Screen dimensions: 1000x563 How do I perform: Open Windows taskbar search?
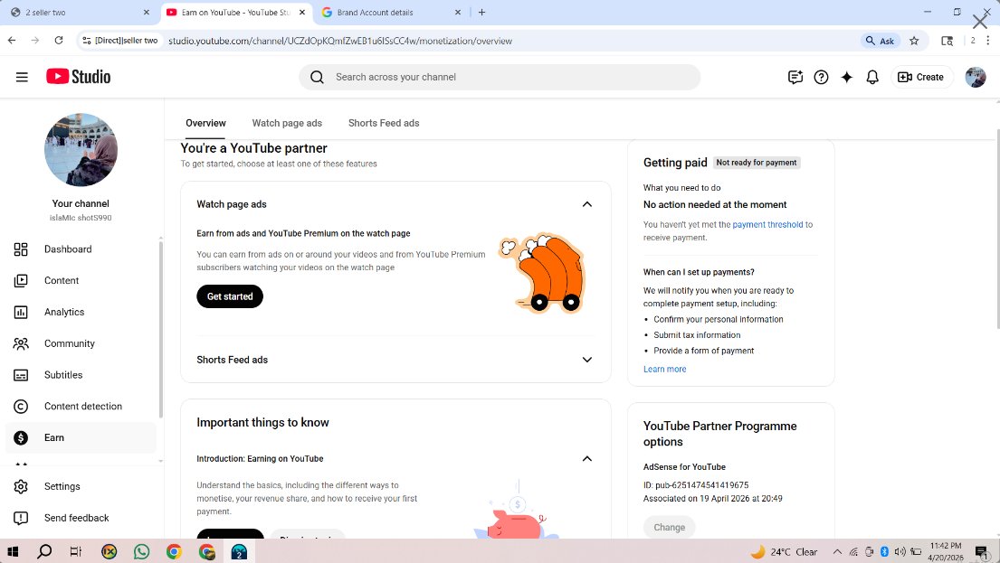pyautogui.click(x=44, y=551)
